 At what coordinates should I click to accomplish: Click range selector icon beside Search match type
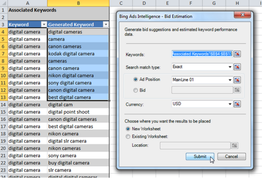pyautogui.click(x=237, y=67)
